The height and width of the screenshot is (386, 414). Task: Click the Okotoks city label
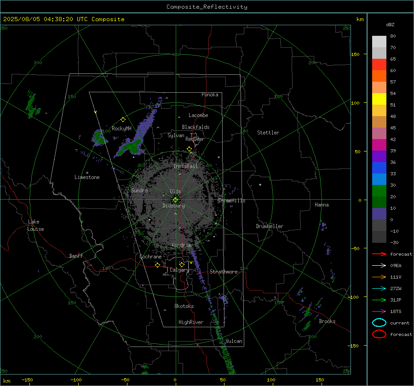point(184,306)
